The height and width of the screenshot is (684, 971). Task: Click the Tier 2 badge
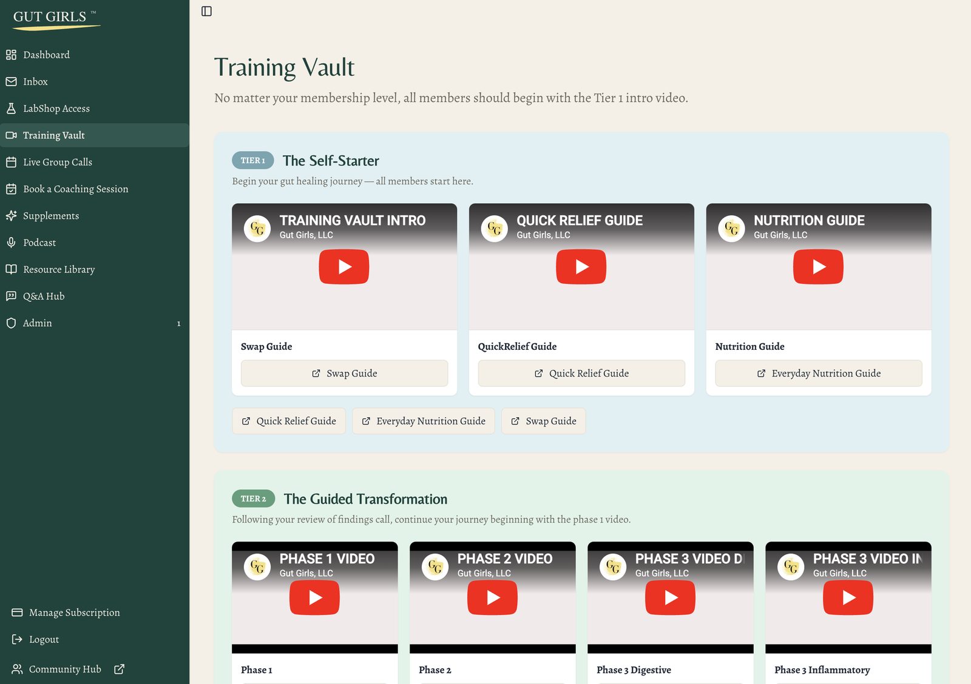point(254,499)
